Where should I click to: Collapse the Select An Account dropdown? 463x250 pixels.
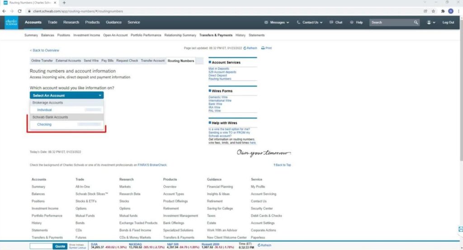coord(67,95)
